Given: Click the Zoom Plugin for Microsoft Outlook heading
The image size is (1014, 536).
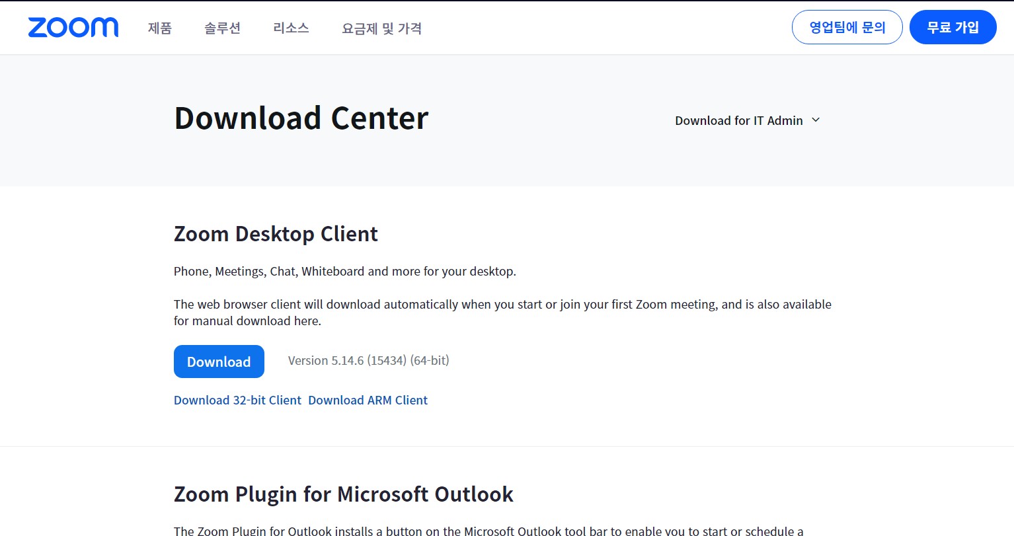Looking at the screenshot, I should (x=343, y=494).
